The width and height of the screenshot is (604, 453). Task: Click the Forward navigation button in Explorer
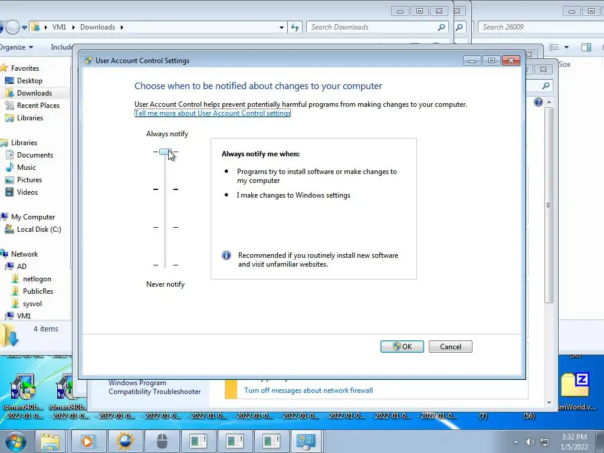tap(13, 27)
